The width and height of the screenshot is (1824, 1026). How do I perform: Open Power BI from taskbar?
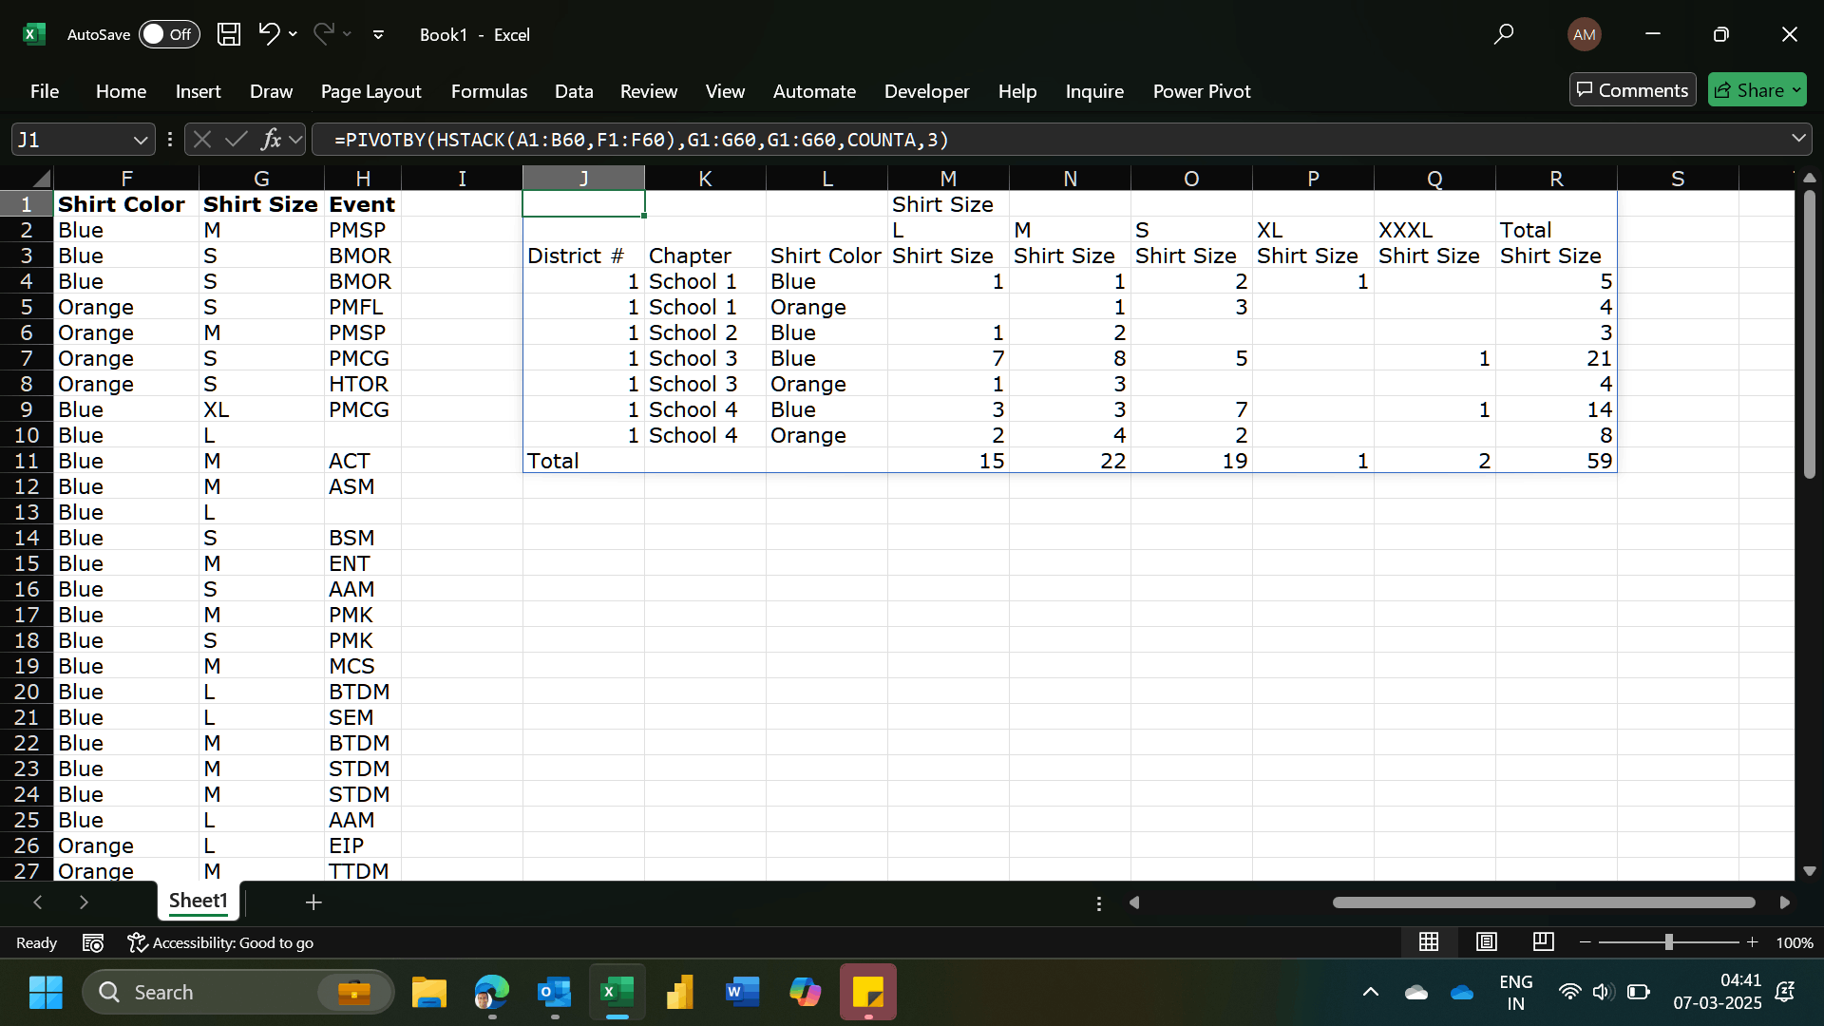680,992
